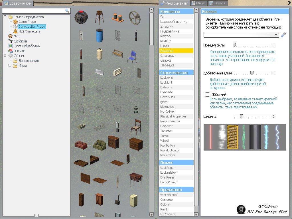
Task: Collapse the Обзор tree node
Action: click(x=5, y=56)
